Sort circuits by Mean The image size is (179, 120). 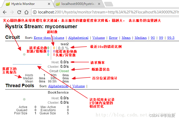tap(126, 38)
